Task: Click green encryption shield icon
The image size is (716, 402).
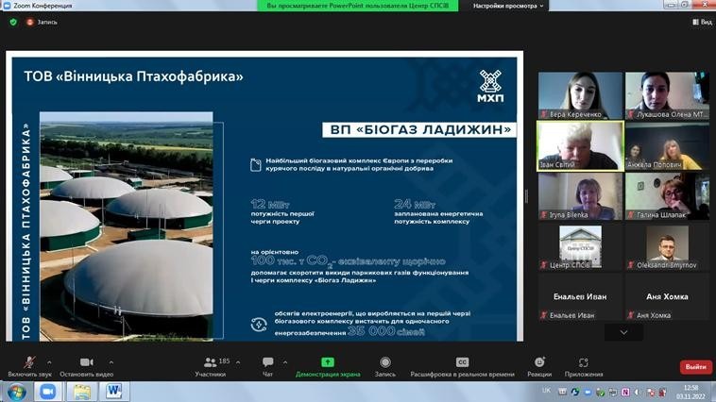Action: point(13,22)
